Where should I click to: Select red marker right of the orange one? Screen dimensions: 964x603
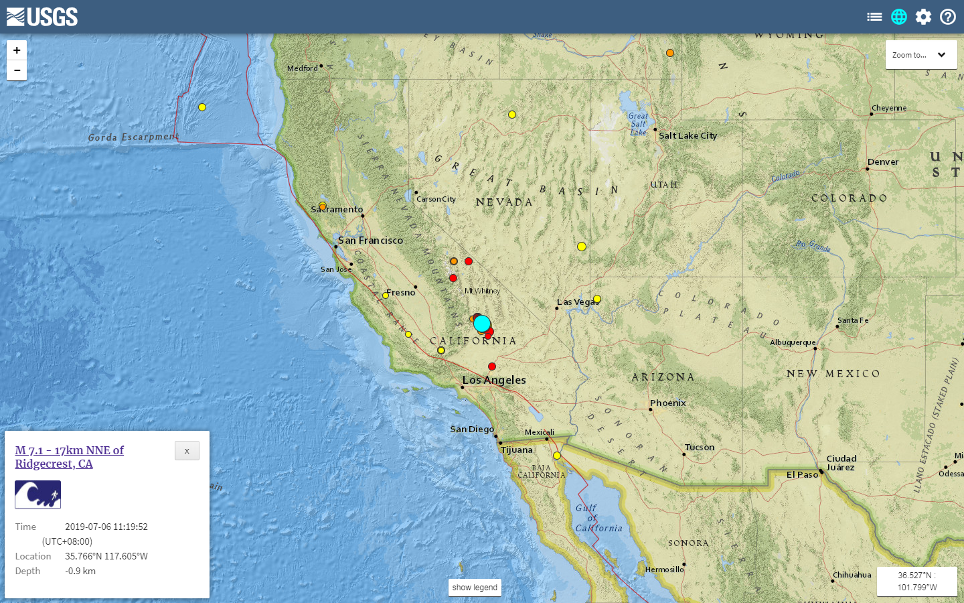coord(469,261)
